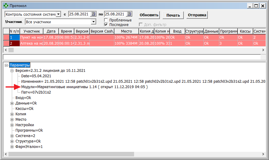Expand the Данные=Ok tree node

tap(12, 103)
